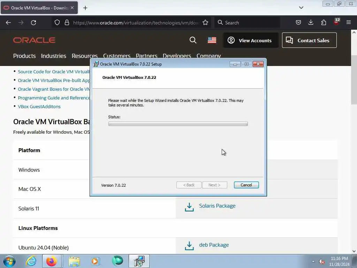The width and height of the screenshot is (357, 268).
Task: Open Programming Guide and Reference link
Action: tap(54, 98)
